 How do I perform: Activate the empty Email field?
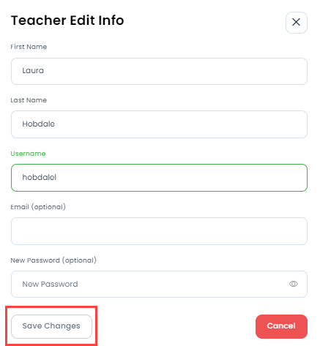(x=159, y=231)
